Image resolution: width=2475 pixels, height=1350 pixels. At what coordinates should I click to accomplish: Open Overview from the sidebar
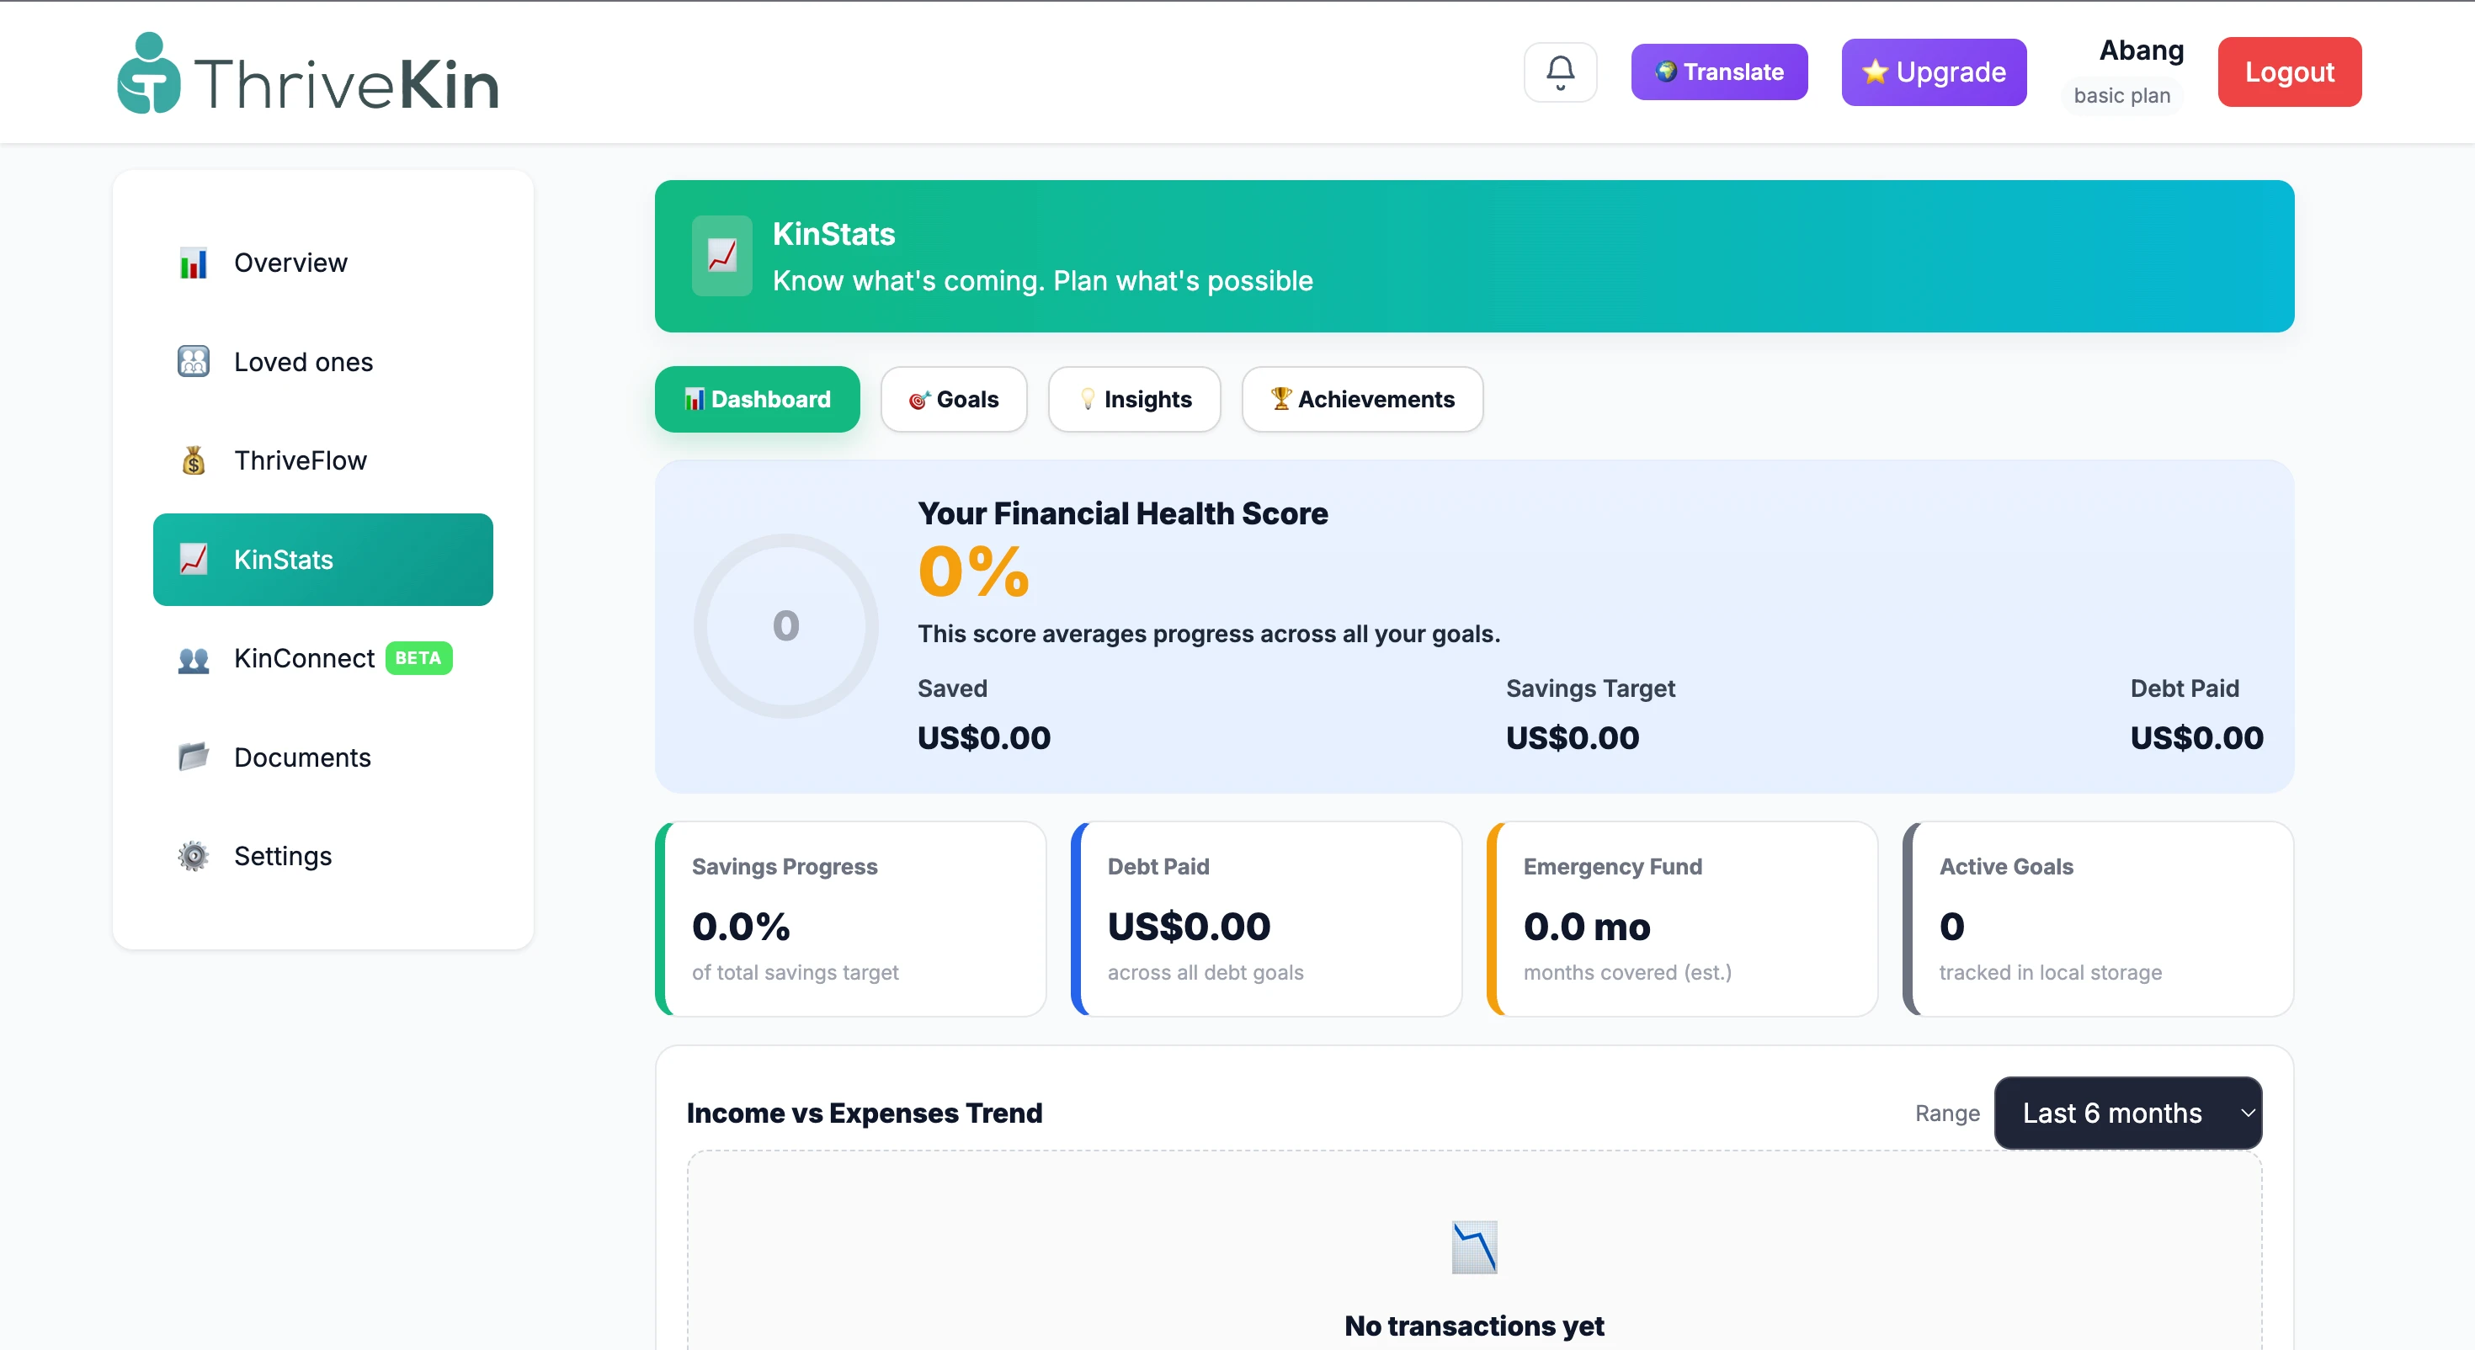pyautogui.click(x=290, y=263)
